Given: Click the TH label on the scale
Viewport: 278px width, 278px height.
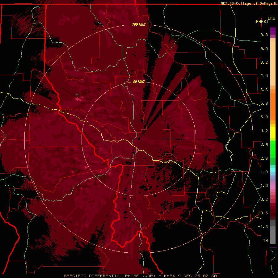Looking at the screenshot, I should point(265,241).
